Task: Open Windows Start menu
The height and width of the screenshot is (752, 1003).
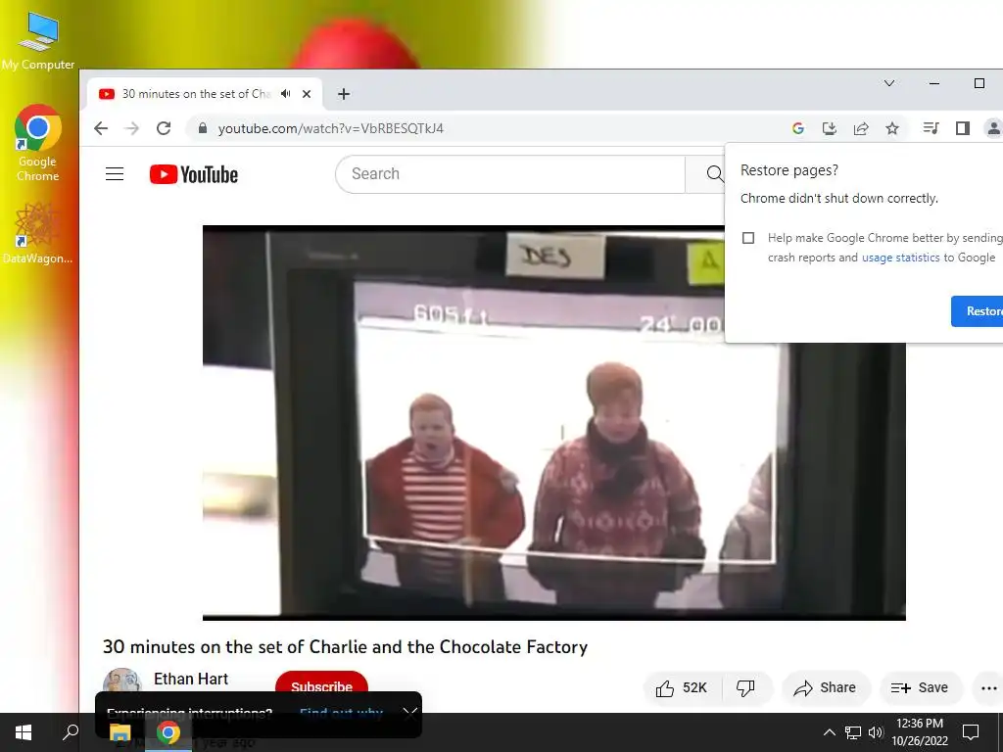Action: [24, 732]
